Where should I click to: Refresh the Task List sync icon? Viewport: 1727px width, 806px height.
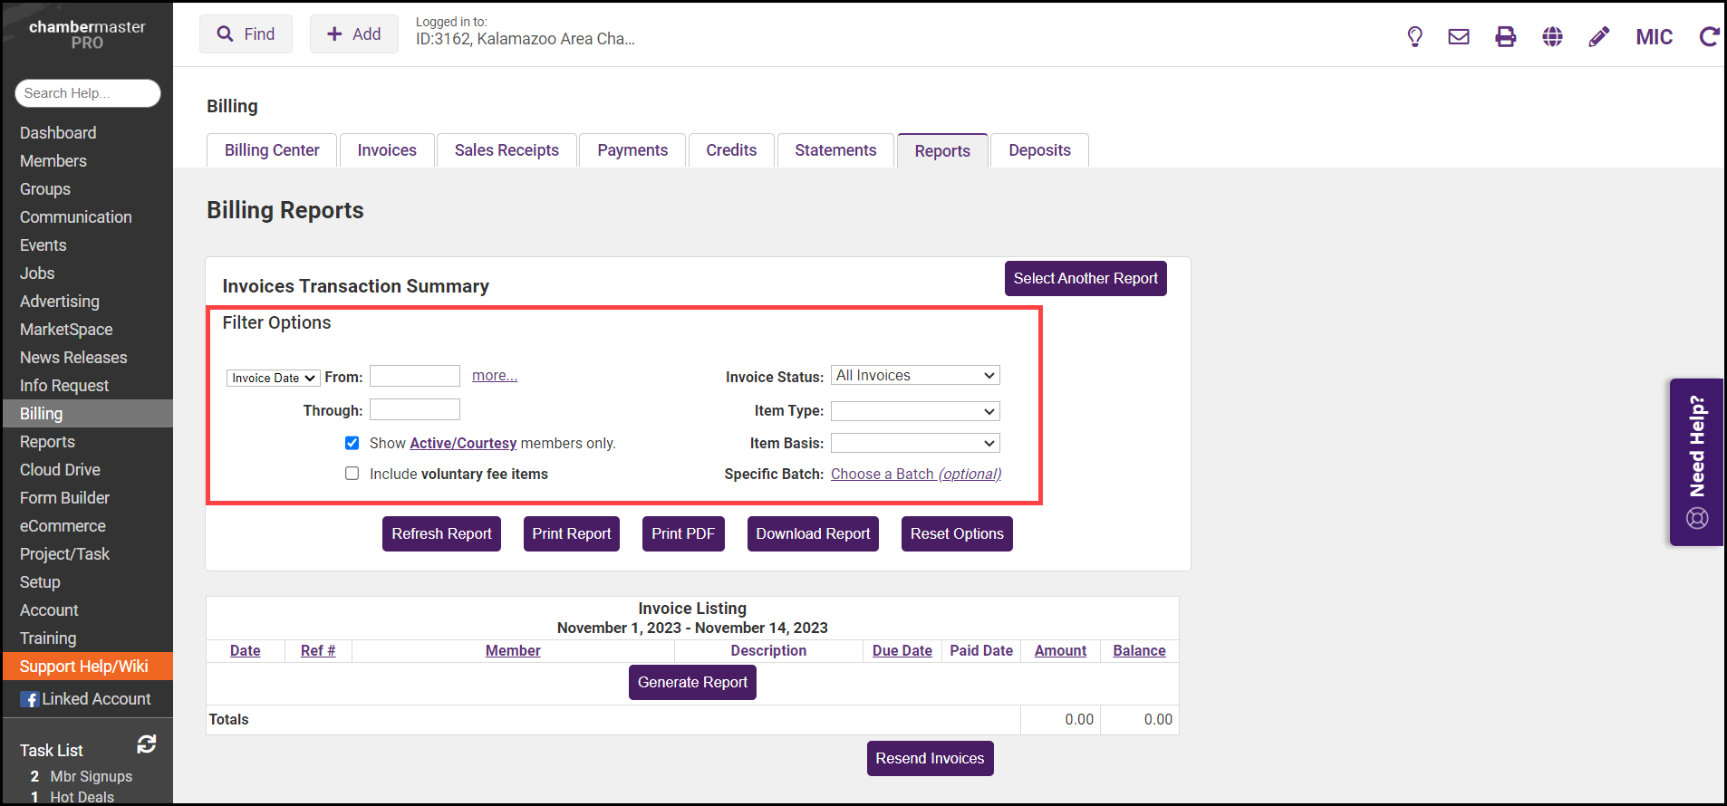[x=147, y=744]
